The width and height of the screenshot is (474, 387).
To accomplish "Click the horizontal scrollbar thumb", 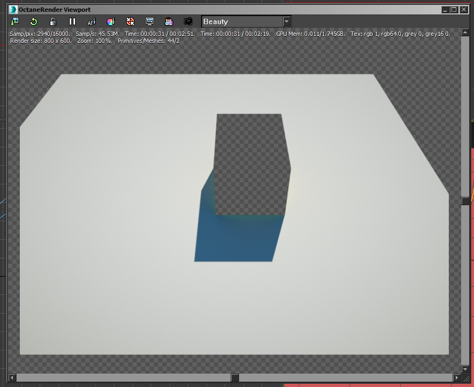I will tap(235, 378).
